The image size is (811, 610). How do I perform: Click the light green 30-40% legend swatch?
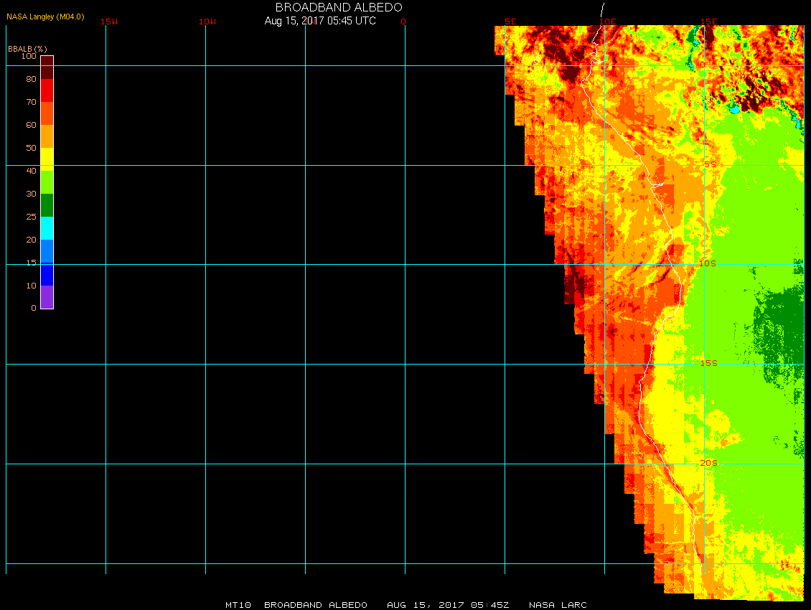[47, 182]
